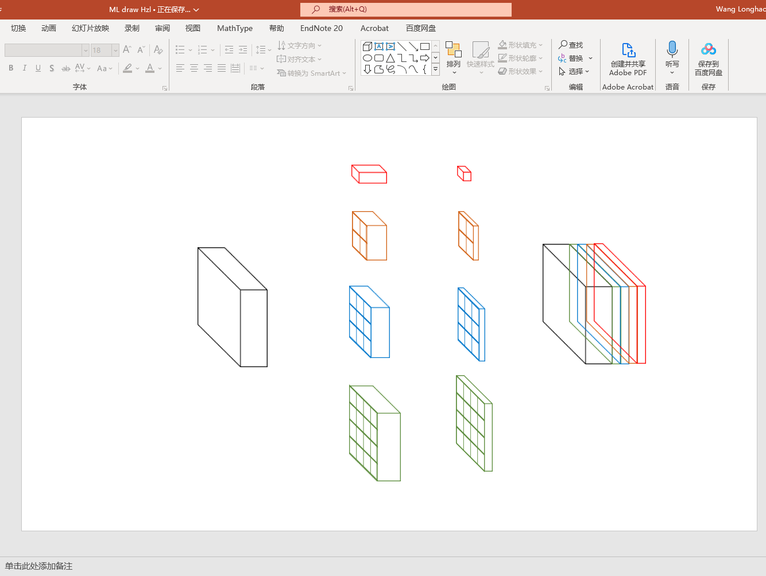The width and height of the screenshot is (766, 576).
Task: Click the search box in title bar
Action: [x=406, y=9]
